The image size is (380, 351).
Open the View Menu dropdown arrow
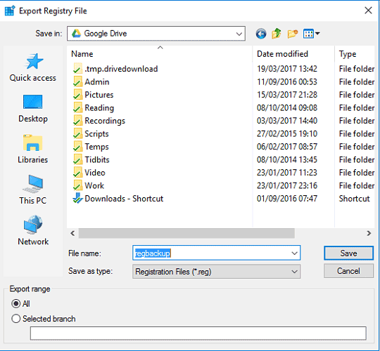(x=317, y=34)
